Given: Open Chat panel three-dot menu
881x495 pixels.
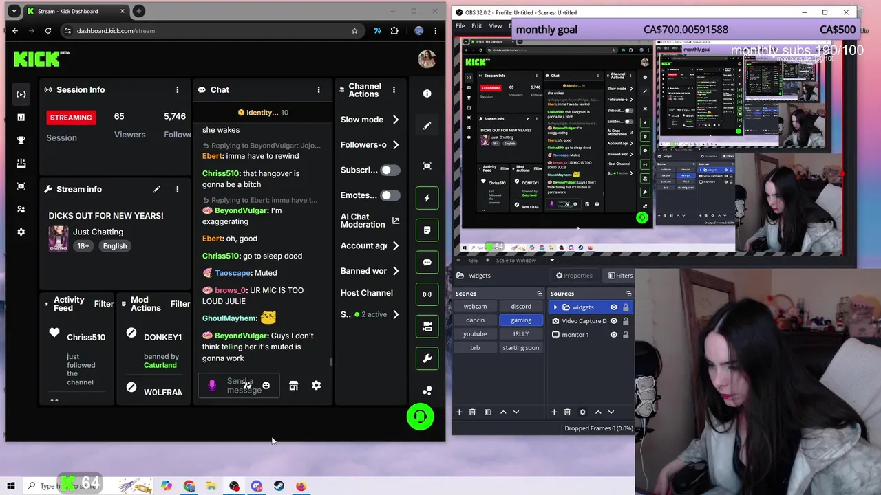Looking at the screenshot, I should tap(318, 90).
